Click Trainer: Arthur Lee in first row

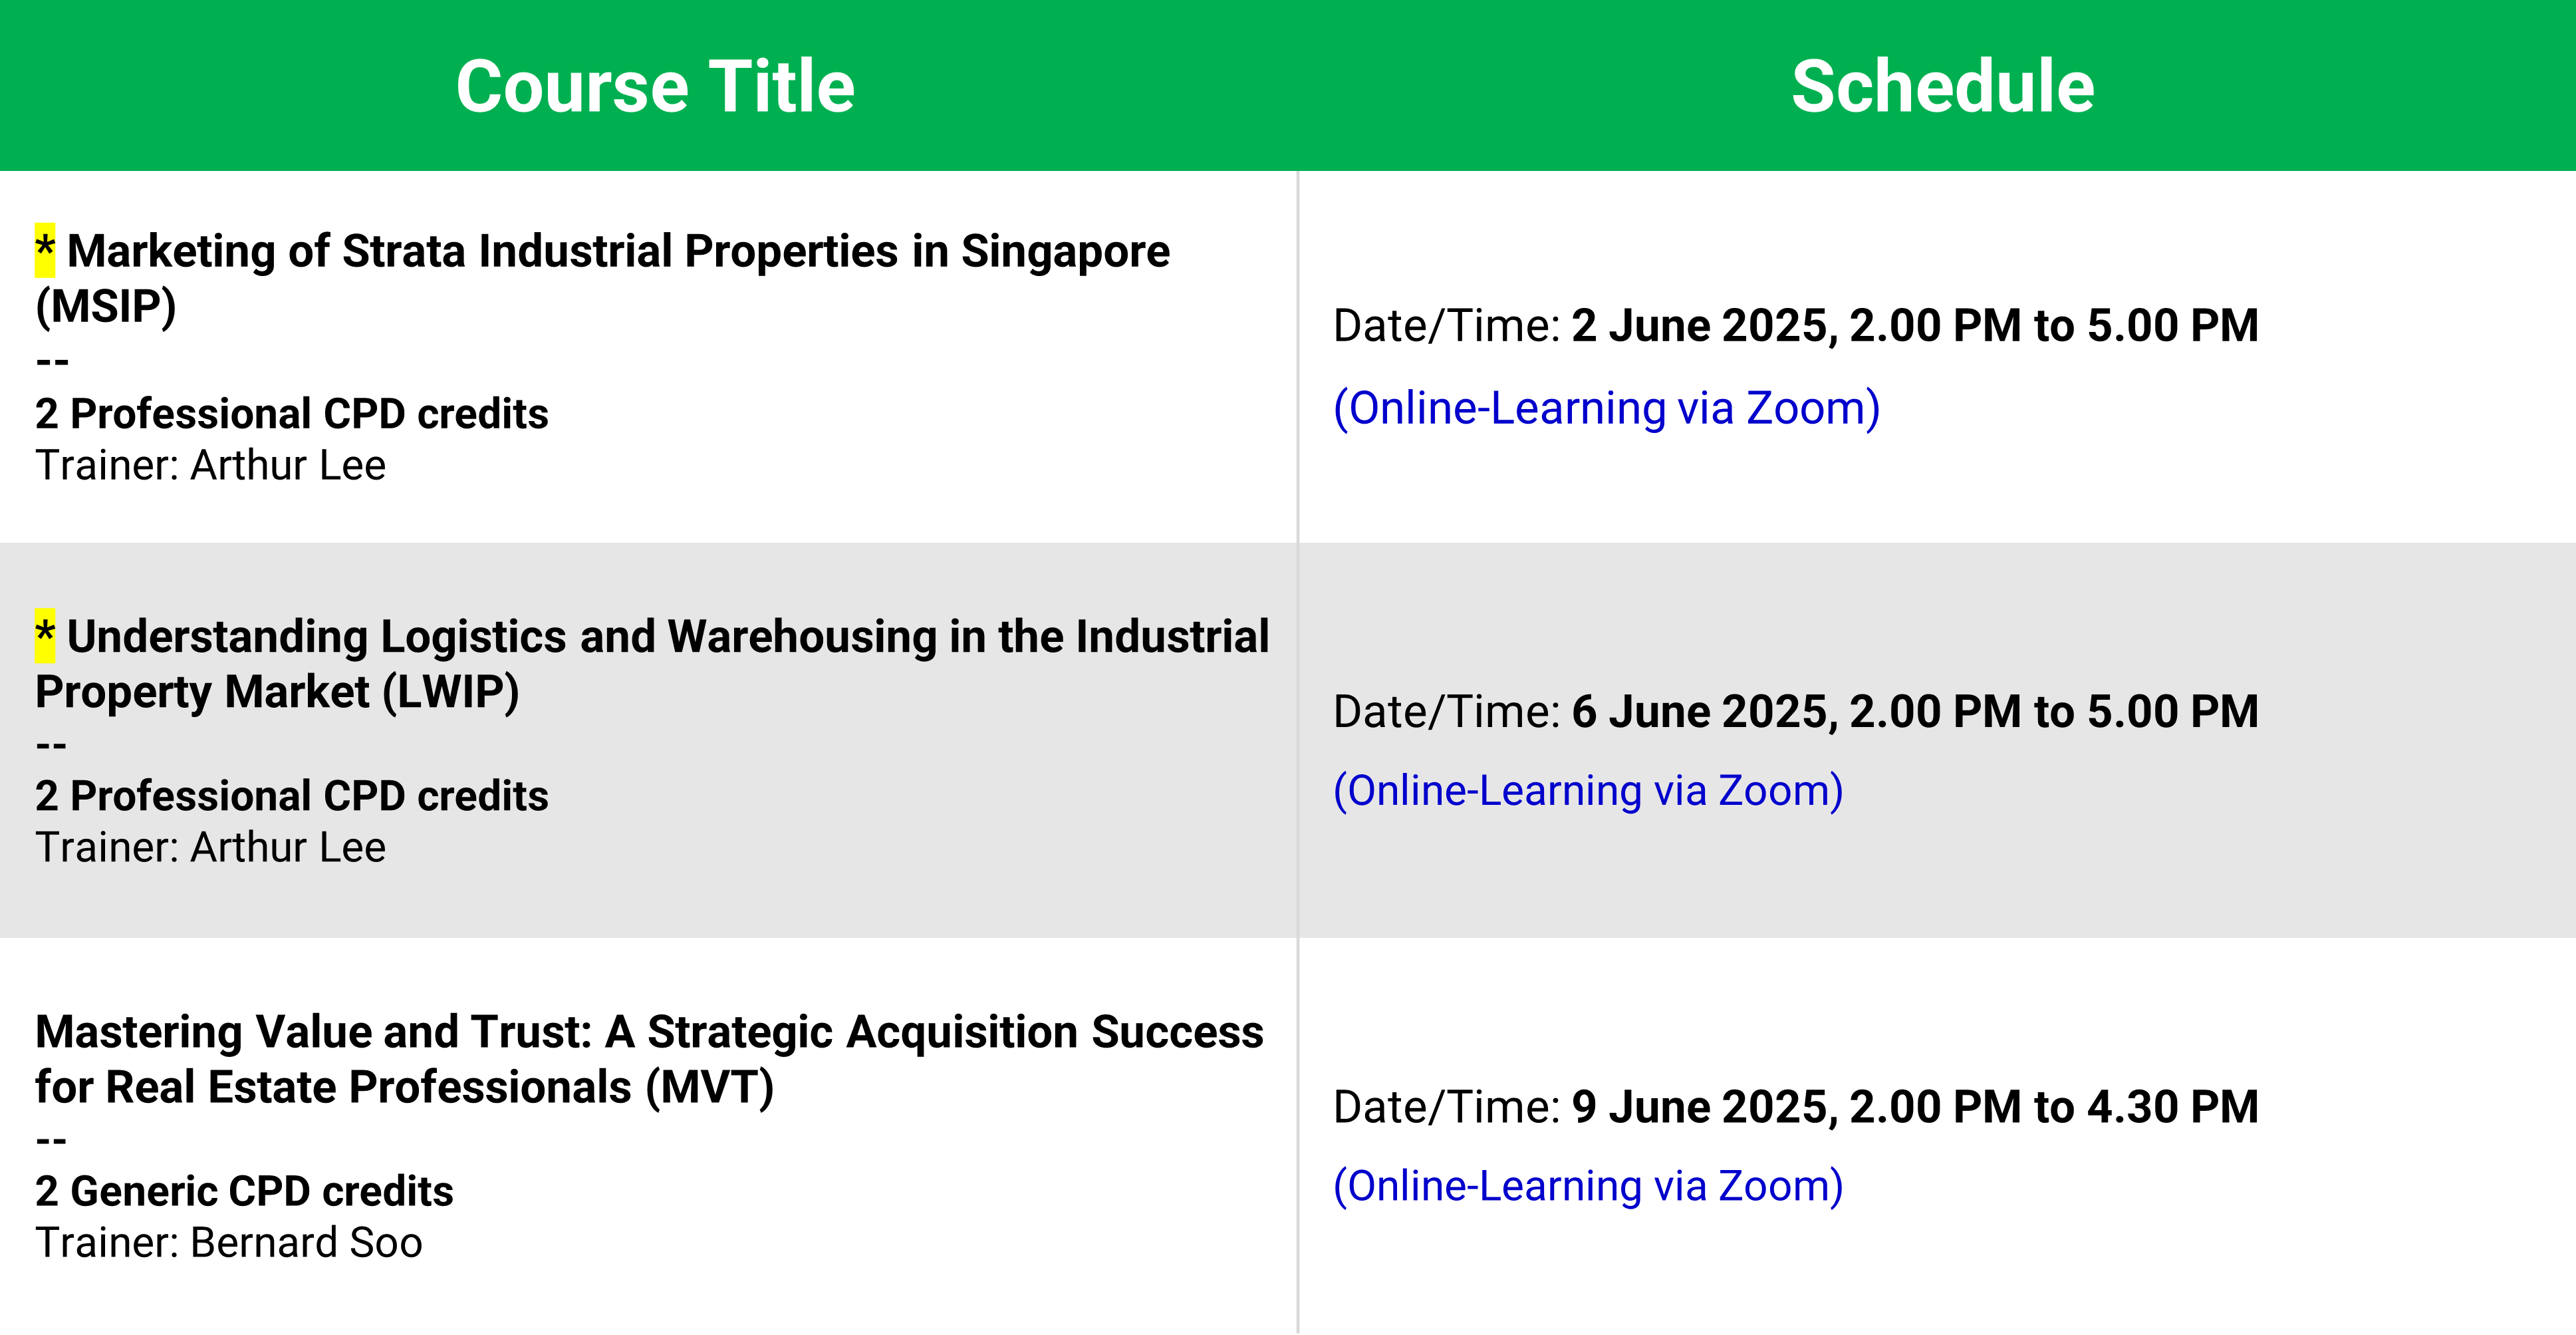(210, 466)
